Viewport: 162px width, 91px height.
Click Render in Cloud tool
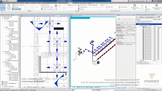[47, 7]
